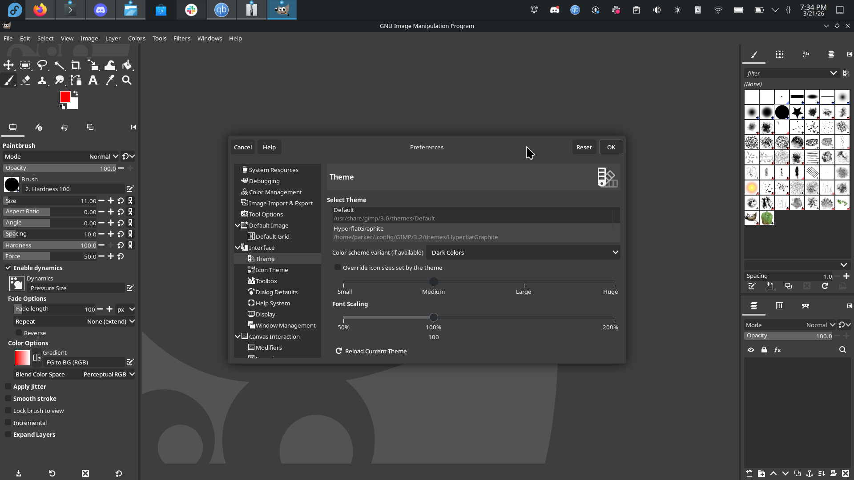Image resolution: width=854 pixels, height=480 pixels.
Task: Collapse the Interface tree section
Action: click(238, 248)
